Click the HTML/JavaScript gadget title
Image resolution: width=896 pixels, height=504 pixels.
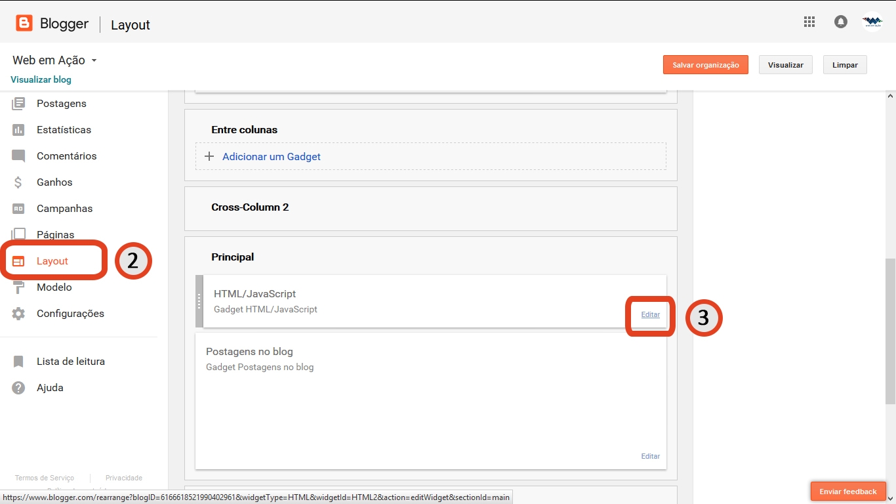pos(255,294)
